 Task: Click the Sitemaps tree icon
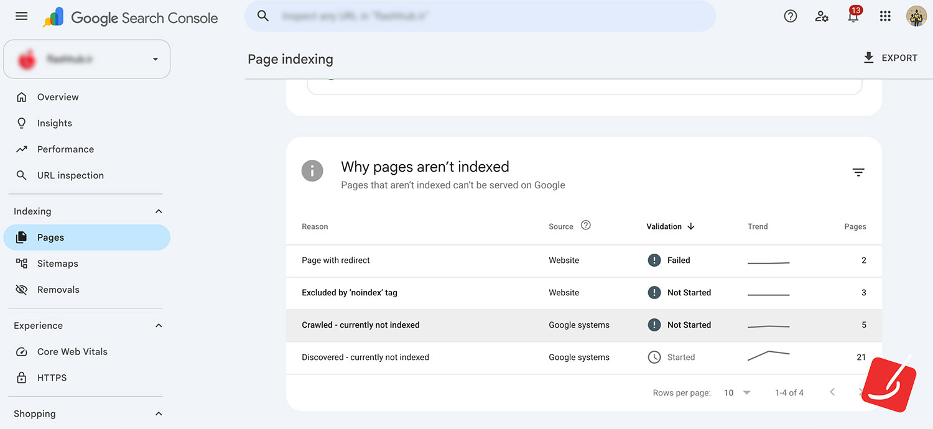pyautogui.click(x=22, y=264)
